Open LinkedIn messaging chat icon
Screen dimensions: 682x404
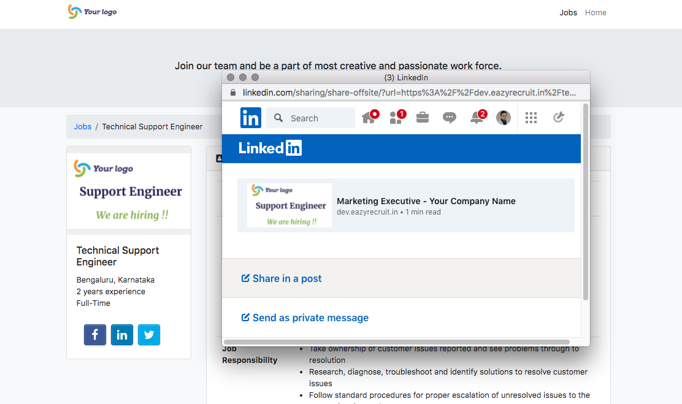point(450,118)
